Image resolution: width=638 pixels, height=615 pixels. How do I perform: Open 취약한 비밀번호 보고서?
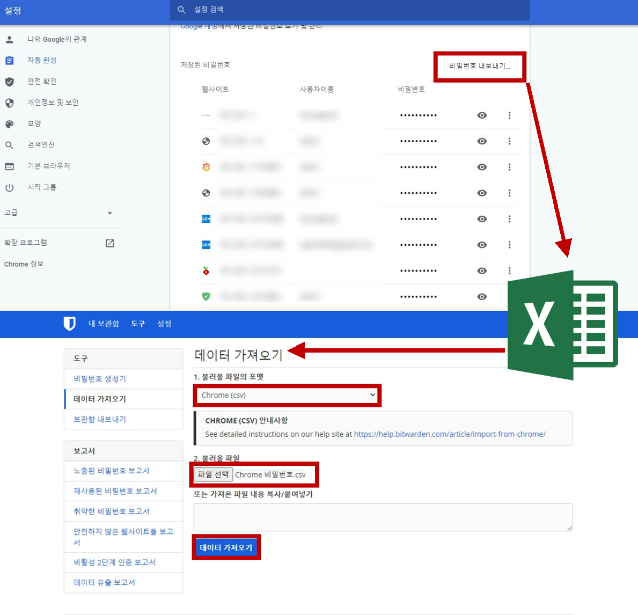[123, 511]
